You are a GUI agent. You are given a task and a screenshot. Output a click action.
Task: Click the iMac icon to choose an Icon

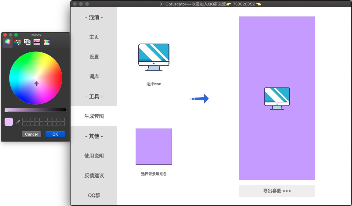[x=154, y=57]
